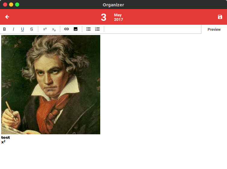Screen dimensions: 227x169
Task: Create a bulleted list
Action: 89,29
